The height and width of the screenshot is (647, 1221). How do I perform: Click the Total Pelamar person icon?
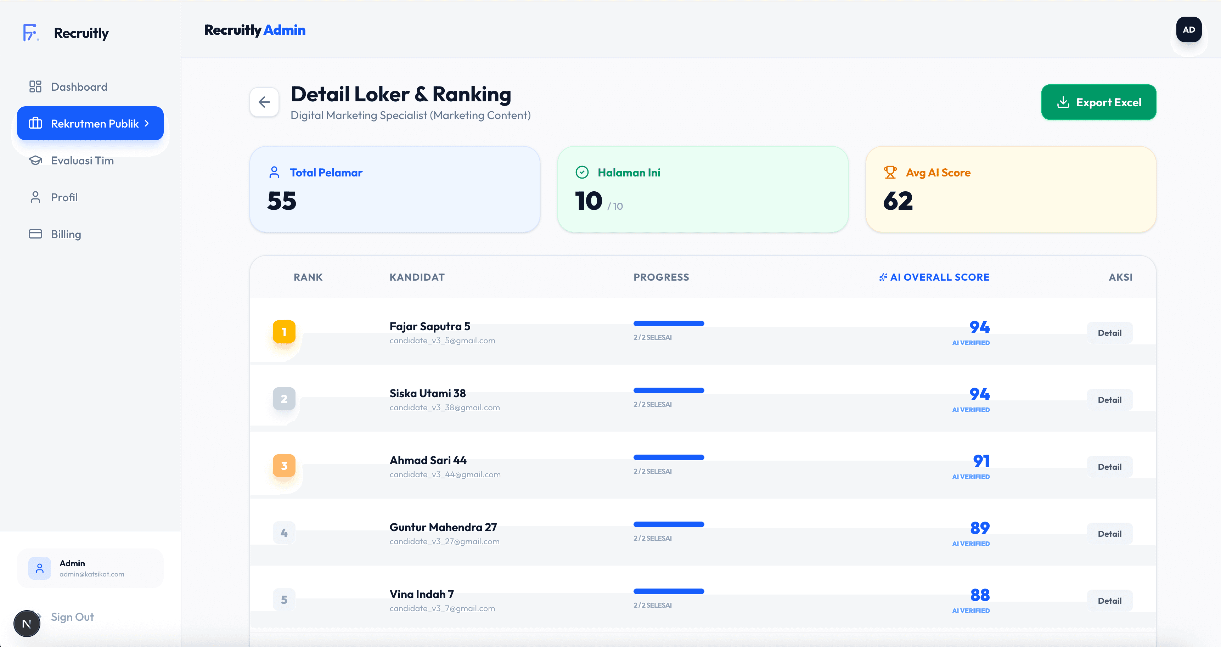[x=274, y=172]
